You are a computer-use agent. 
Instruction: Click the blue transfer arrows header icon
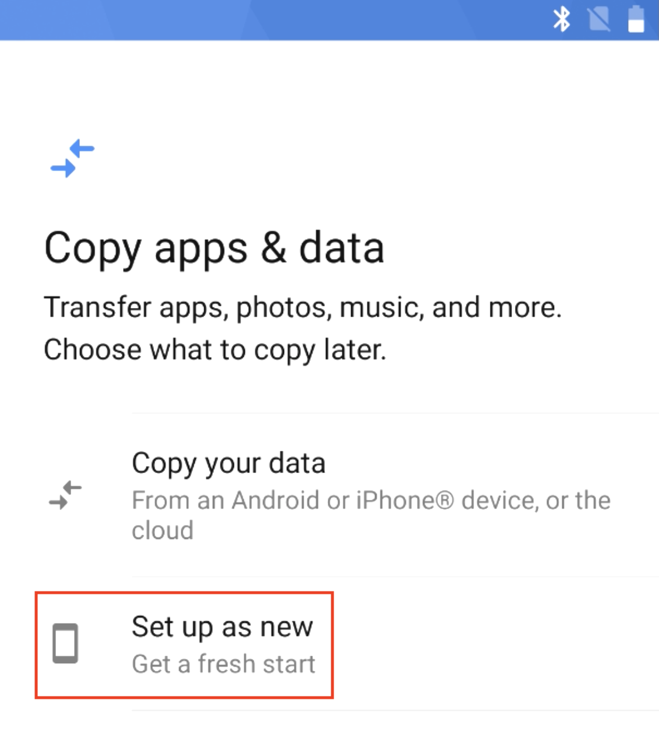73,158
